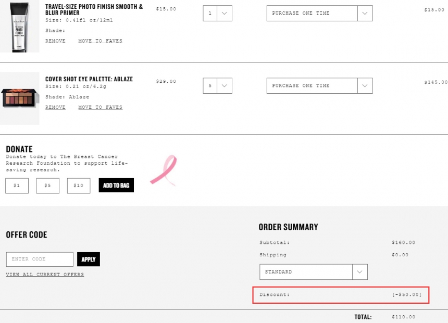Viewport: 448px width, 323px height.
Task: Open quantity dropdown arrow for Cover Shot palette
Action: [225, 86]
